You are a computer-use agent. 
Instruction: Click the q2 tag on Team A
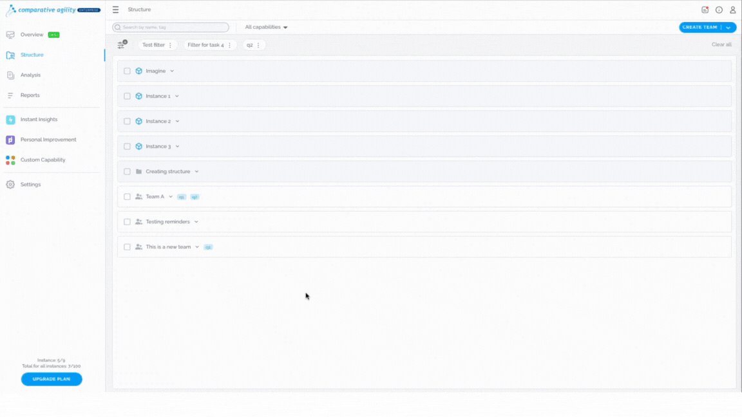195,197
